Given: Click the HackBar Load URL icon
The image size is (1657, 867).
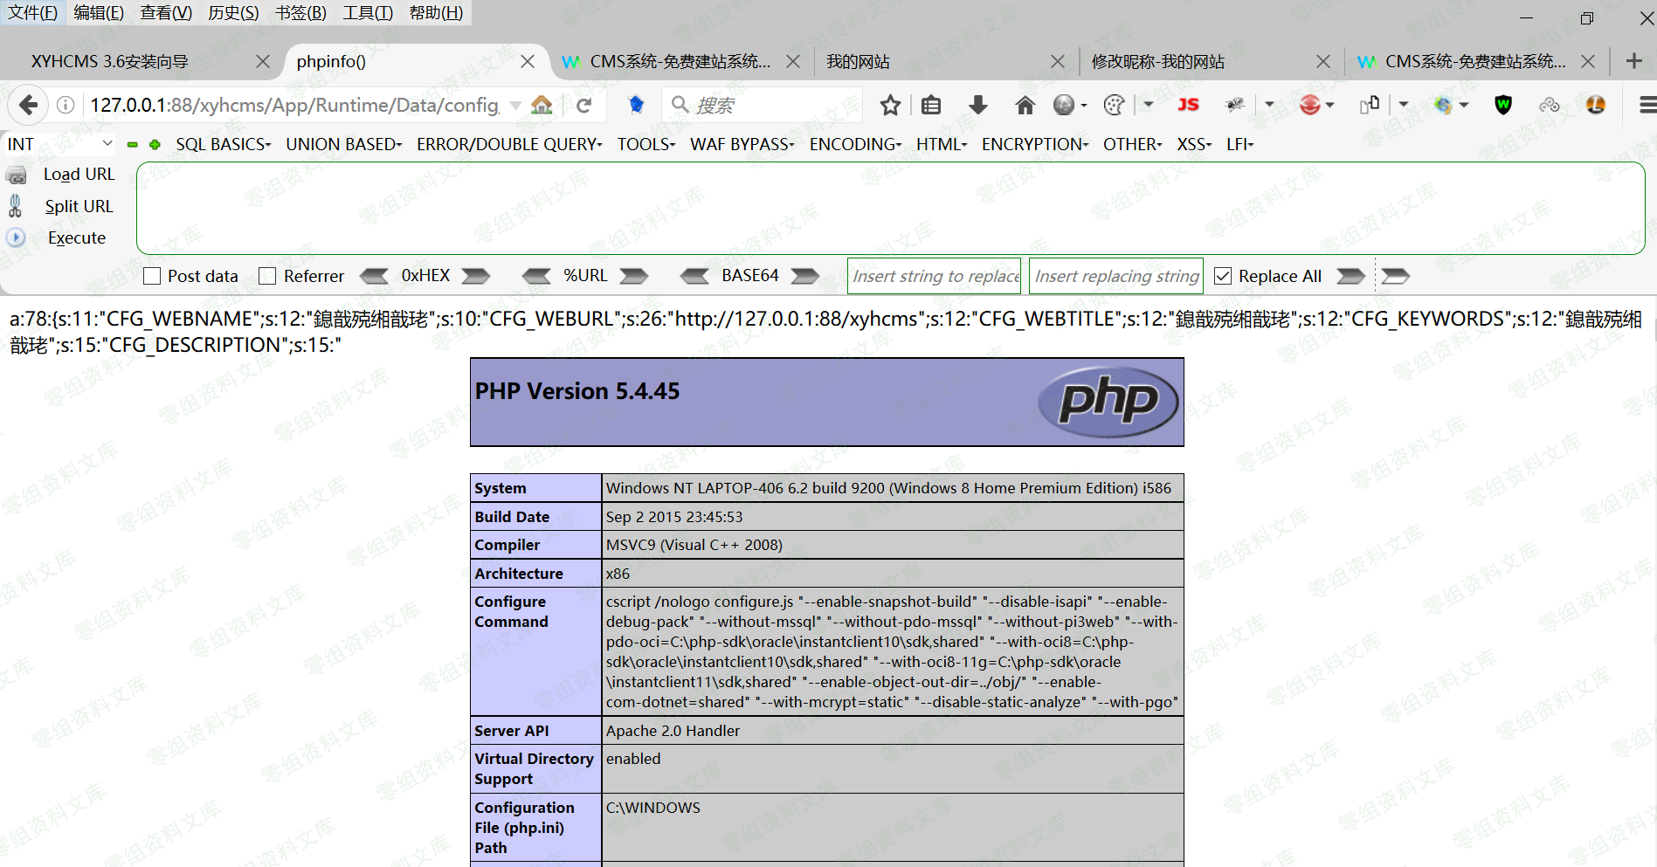Looking at the screenshot, I should [16, 175].
